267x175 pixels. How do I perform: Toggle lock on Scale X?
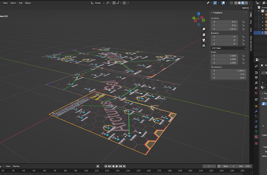(243, 56)
